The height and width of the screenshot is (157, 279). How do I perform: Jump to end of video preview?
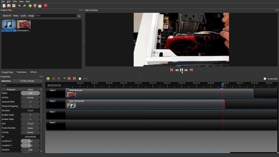coord(191,70)
